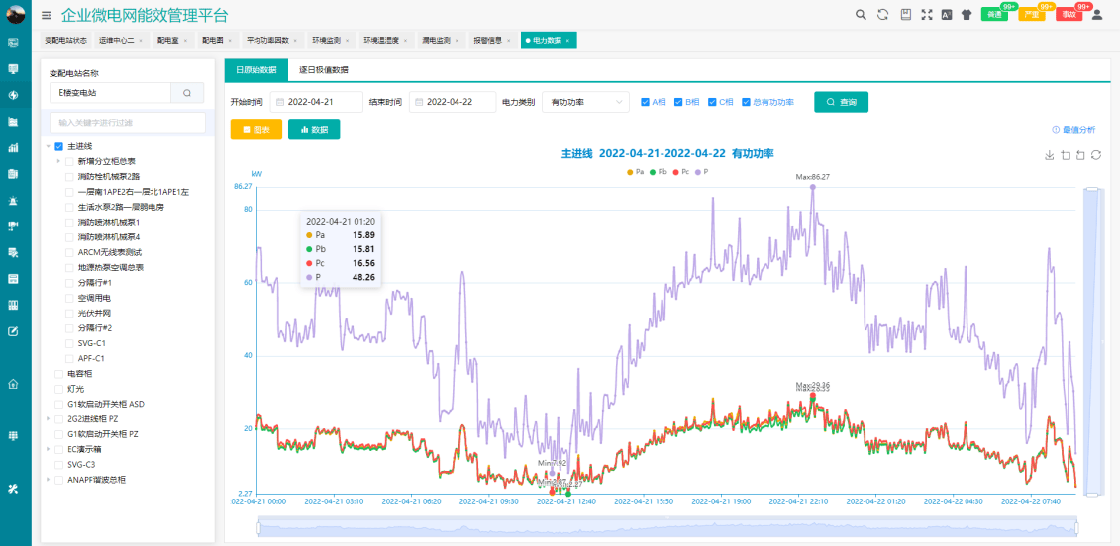1120x546 pixels.
Task: Search substation name with magnifier button
Action: [x=187, y=92]
